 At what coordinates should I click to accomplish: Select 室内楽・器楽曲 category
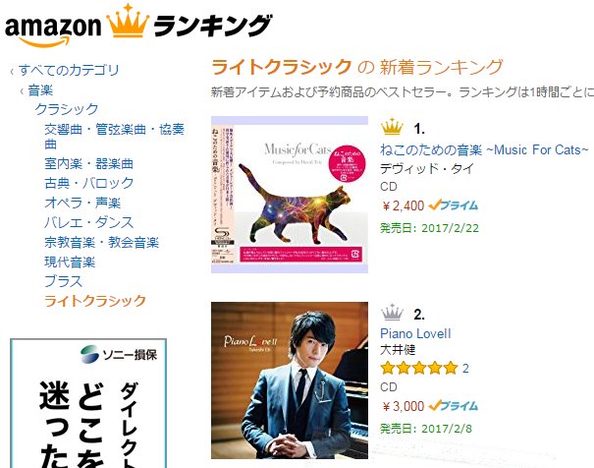(x=88, y=164)
